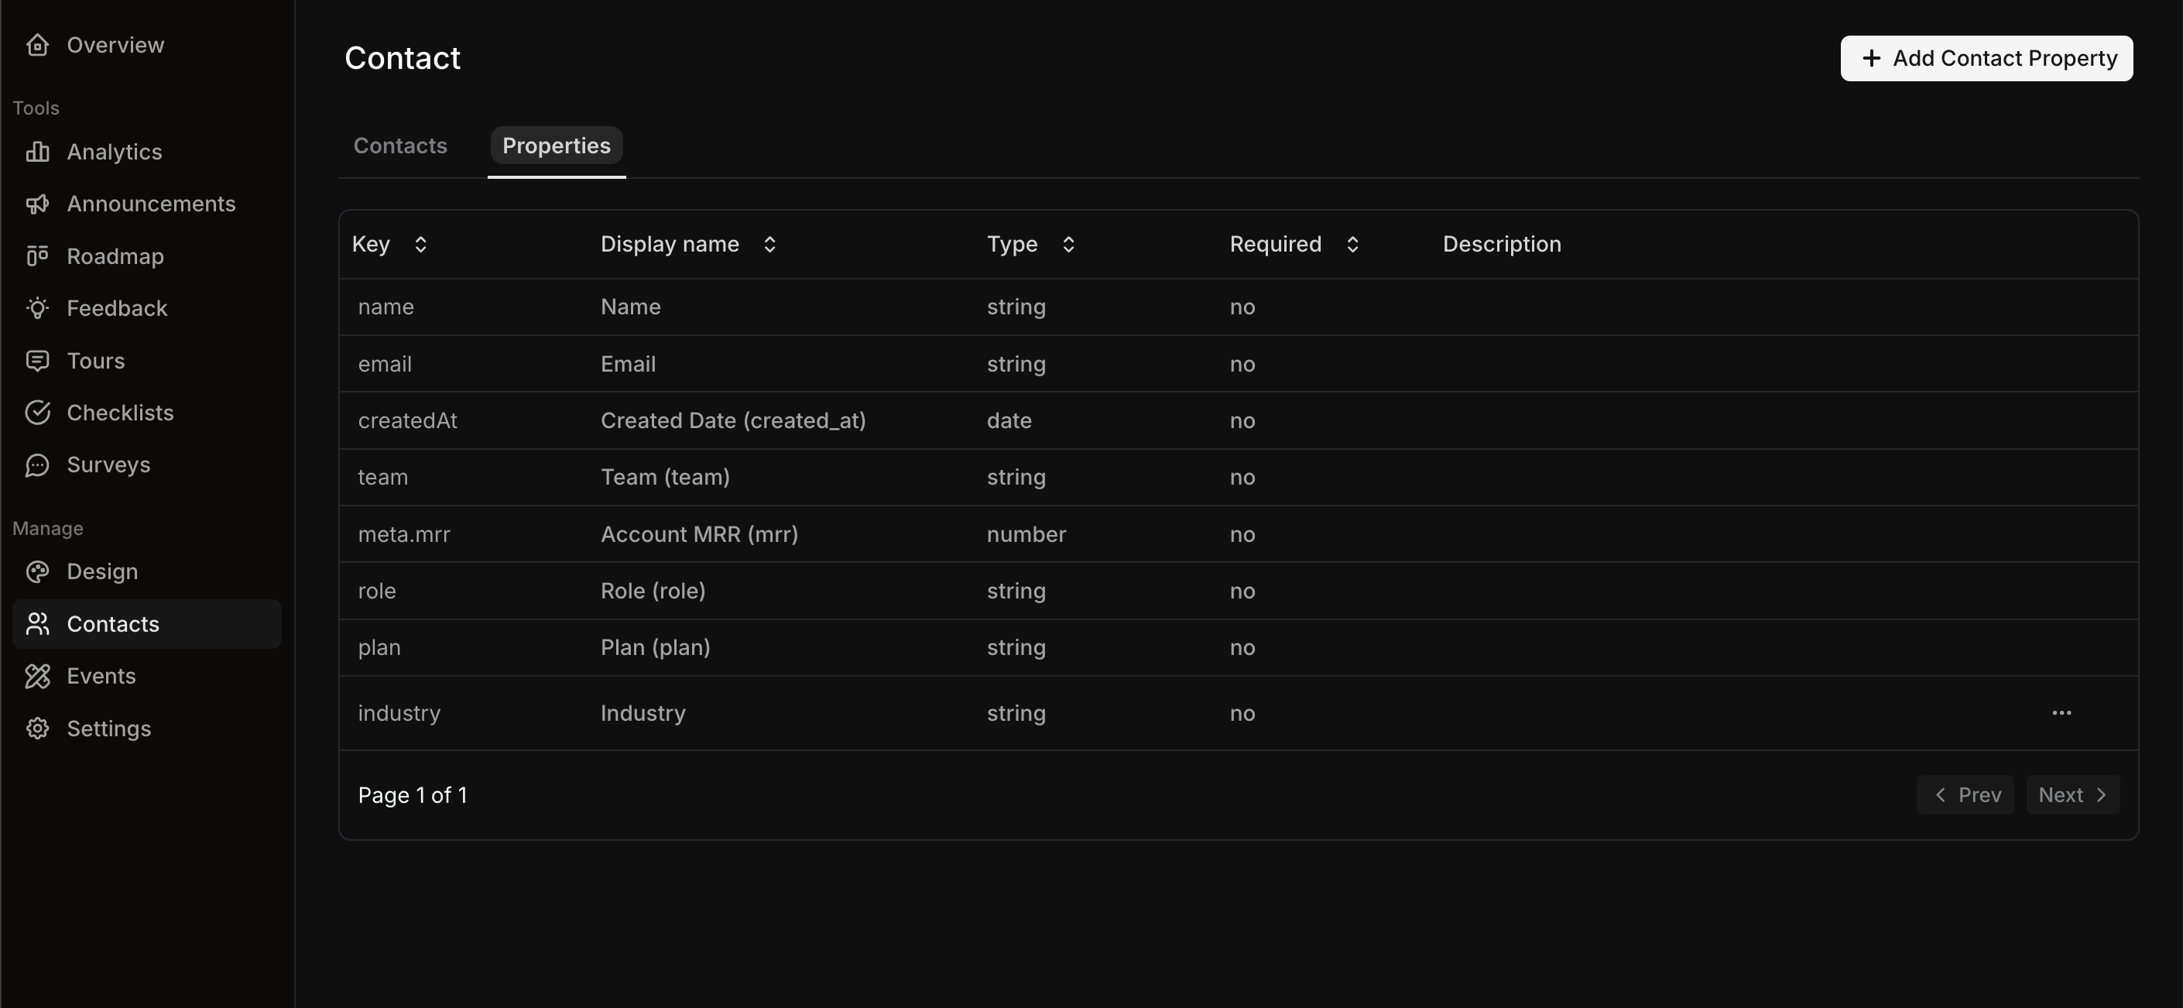Viewport: 2183px width, 1008px height.
Task: Open Checklists via the check-circle icon
Action: click(37, 413)
